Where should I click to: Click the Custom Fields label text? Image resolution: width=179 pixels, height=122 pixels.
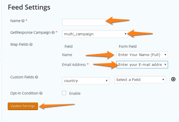coord(22,77)
